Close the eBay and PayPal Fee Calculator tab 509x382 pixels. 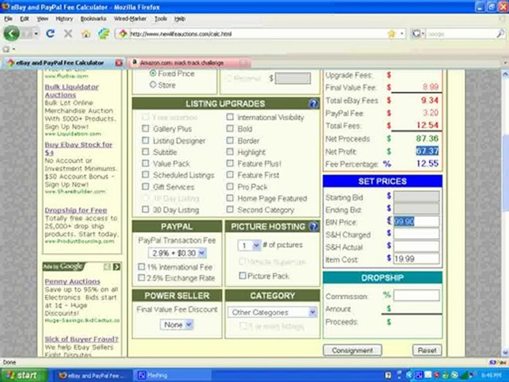[x=119, y=63]
